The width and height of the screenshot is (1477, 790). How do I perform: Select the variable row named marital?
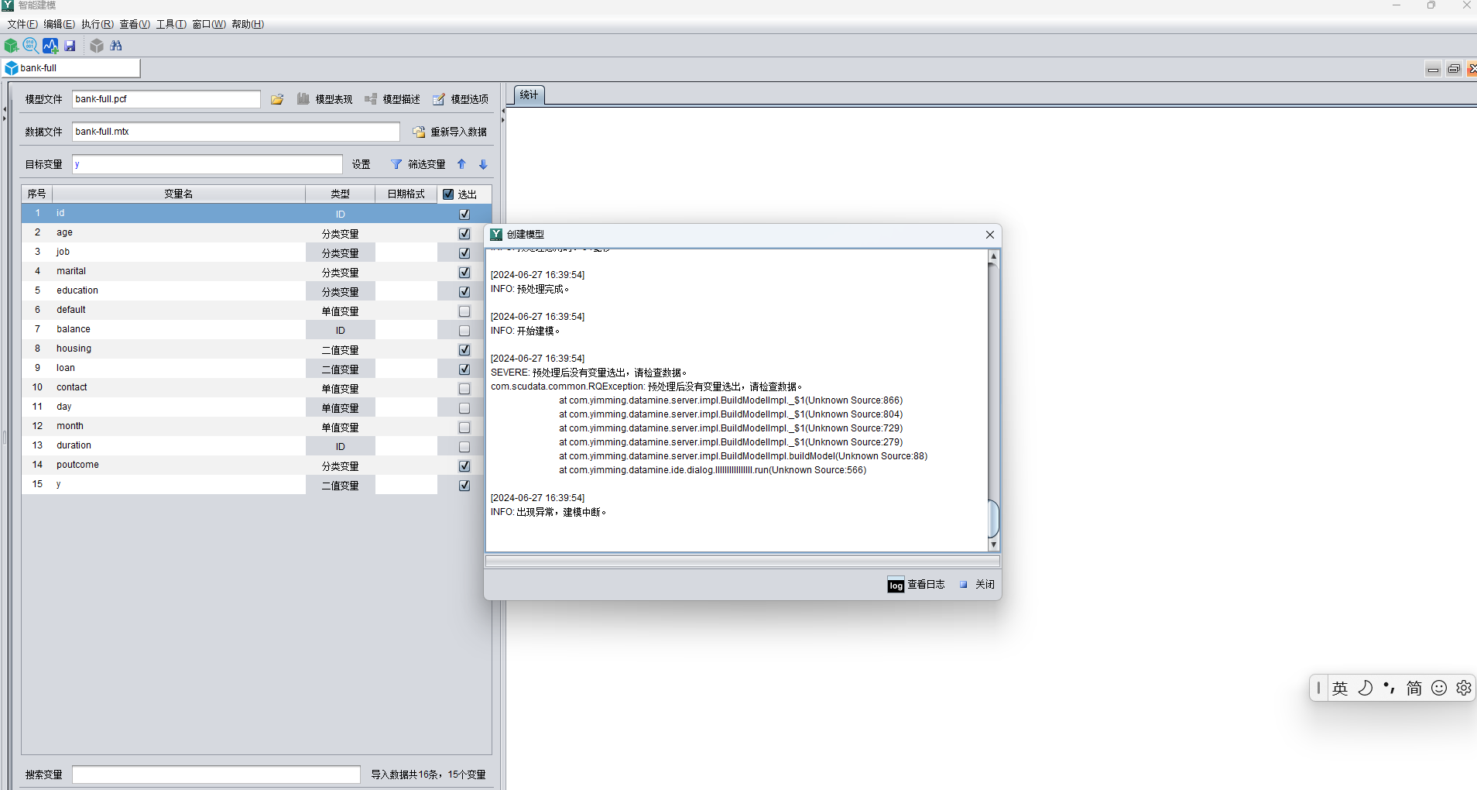click(x=256, y=272)
